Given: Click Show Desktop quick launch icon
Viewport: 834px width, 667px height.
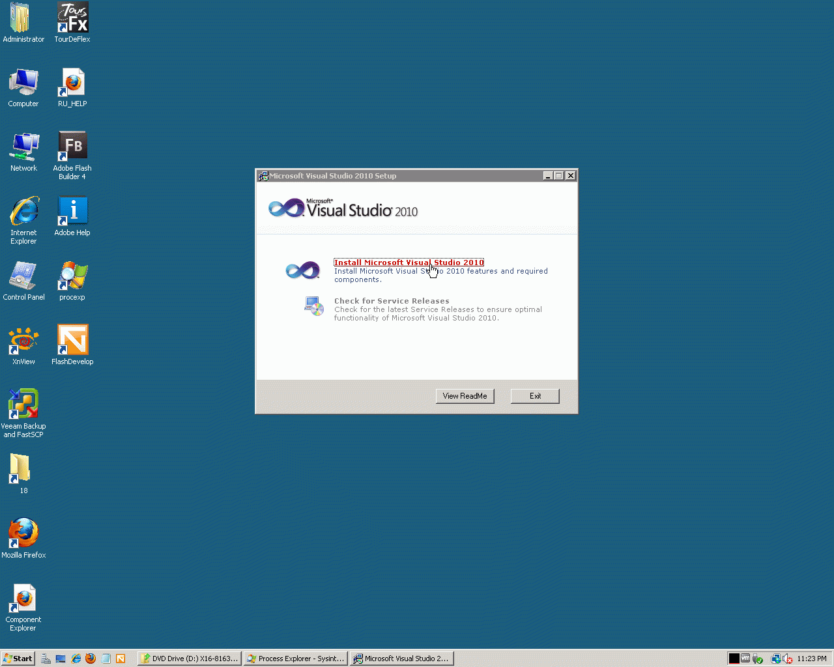Looking at the screenshot, I should 61,659.
